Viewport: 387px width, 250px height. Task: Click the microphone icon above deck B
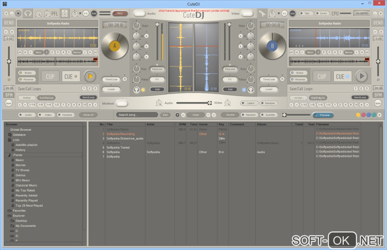click(263, 14)
